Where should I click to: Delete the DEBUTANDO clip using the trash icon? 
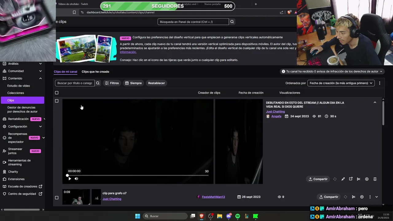(x=375, y=179)
